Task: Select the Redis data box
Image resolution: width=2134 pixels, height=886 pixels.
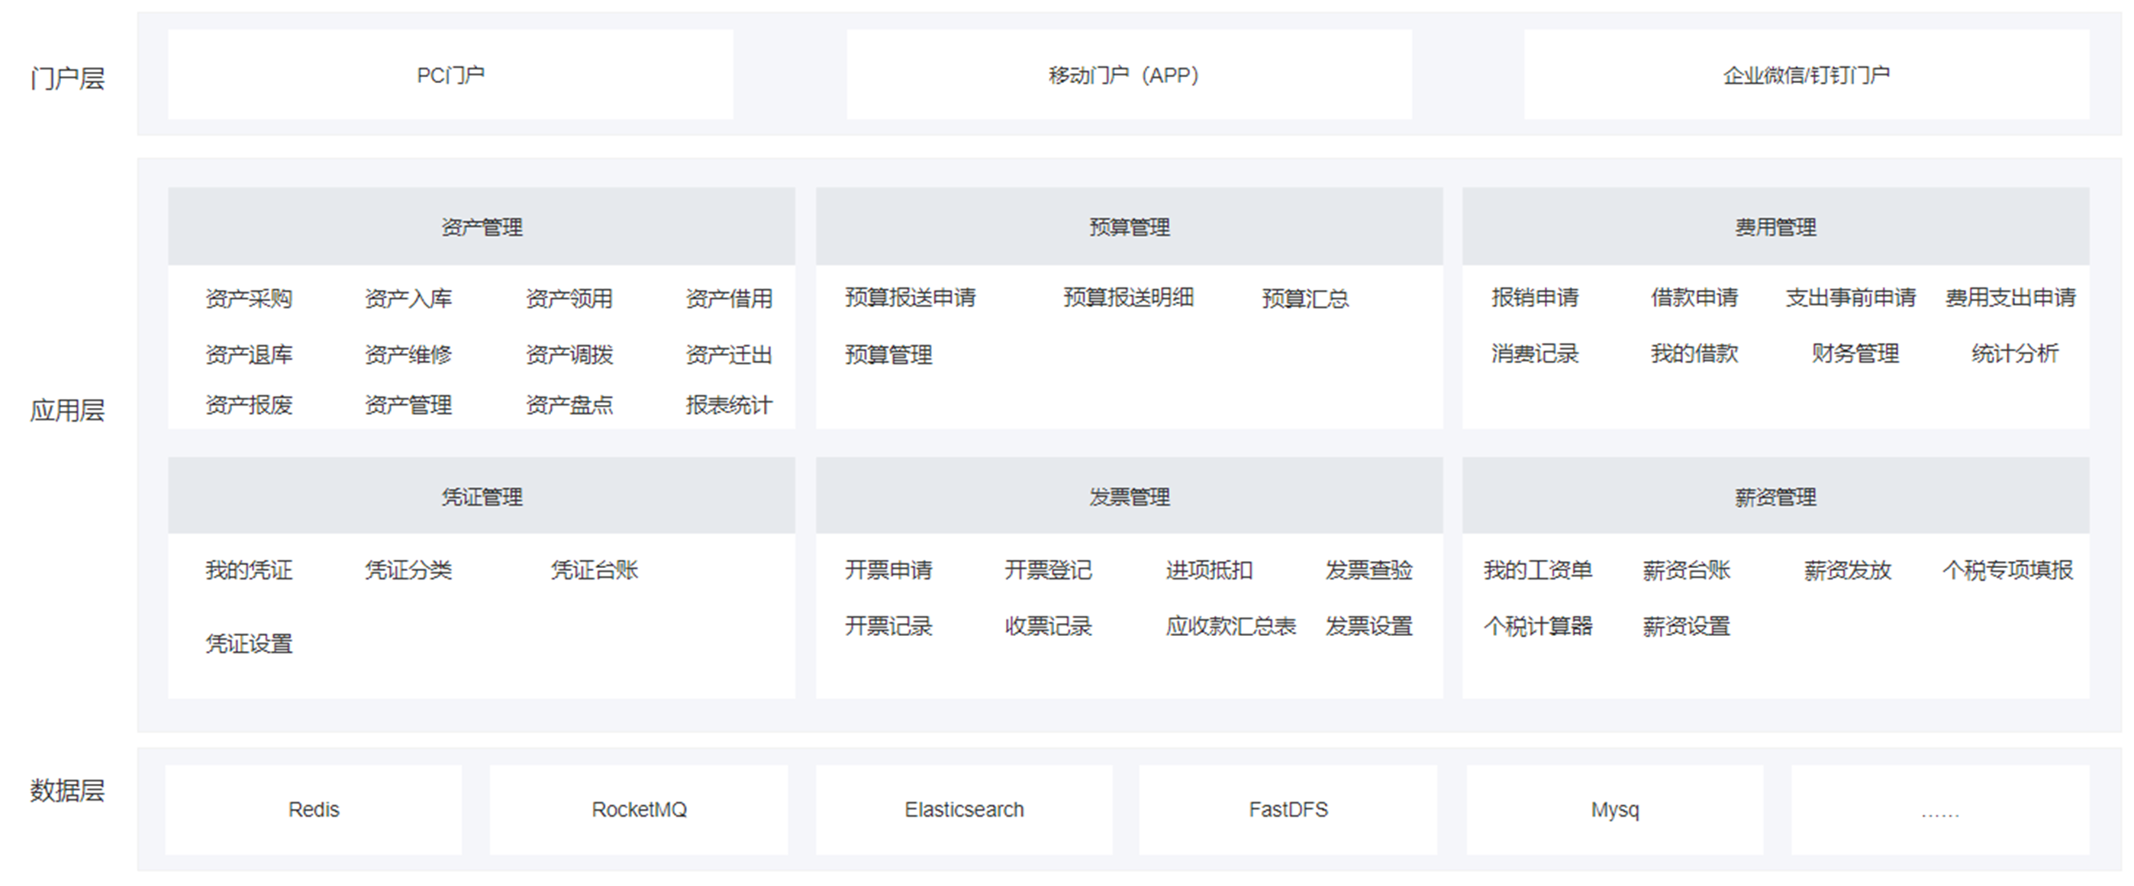Action: [x=313, y=809]
